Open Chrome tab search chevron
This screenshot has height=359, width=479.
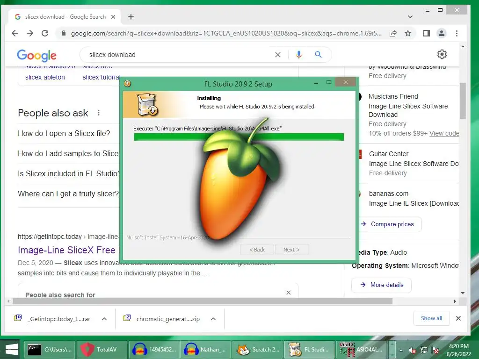[410, 17]
